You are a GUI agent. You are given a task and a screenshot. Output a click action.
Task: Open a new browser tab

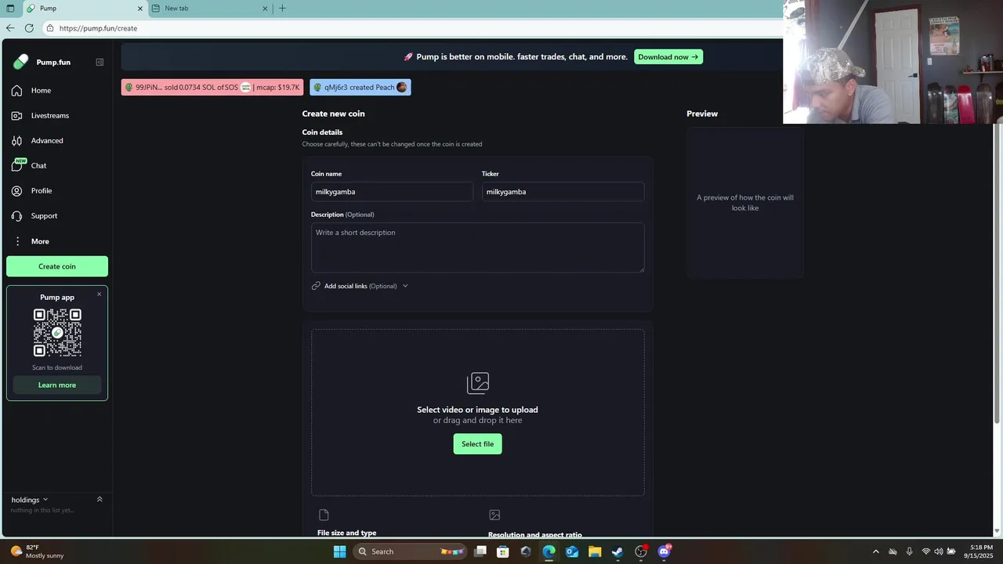tap(282, 9)
